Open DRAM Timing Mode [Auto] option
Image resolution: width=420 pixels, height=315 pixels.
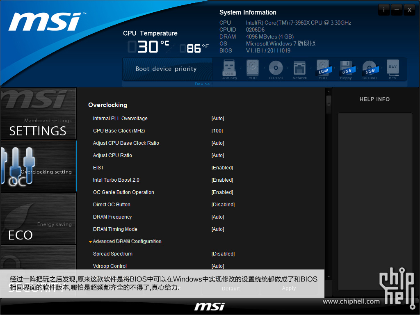point(217,229)
